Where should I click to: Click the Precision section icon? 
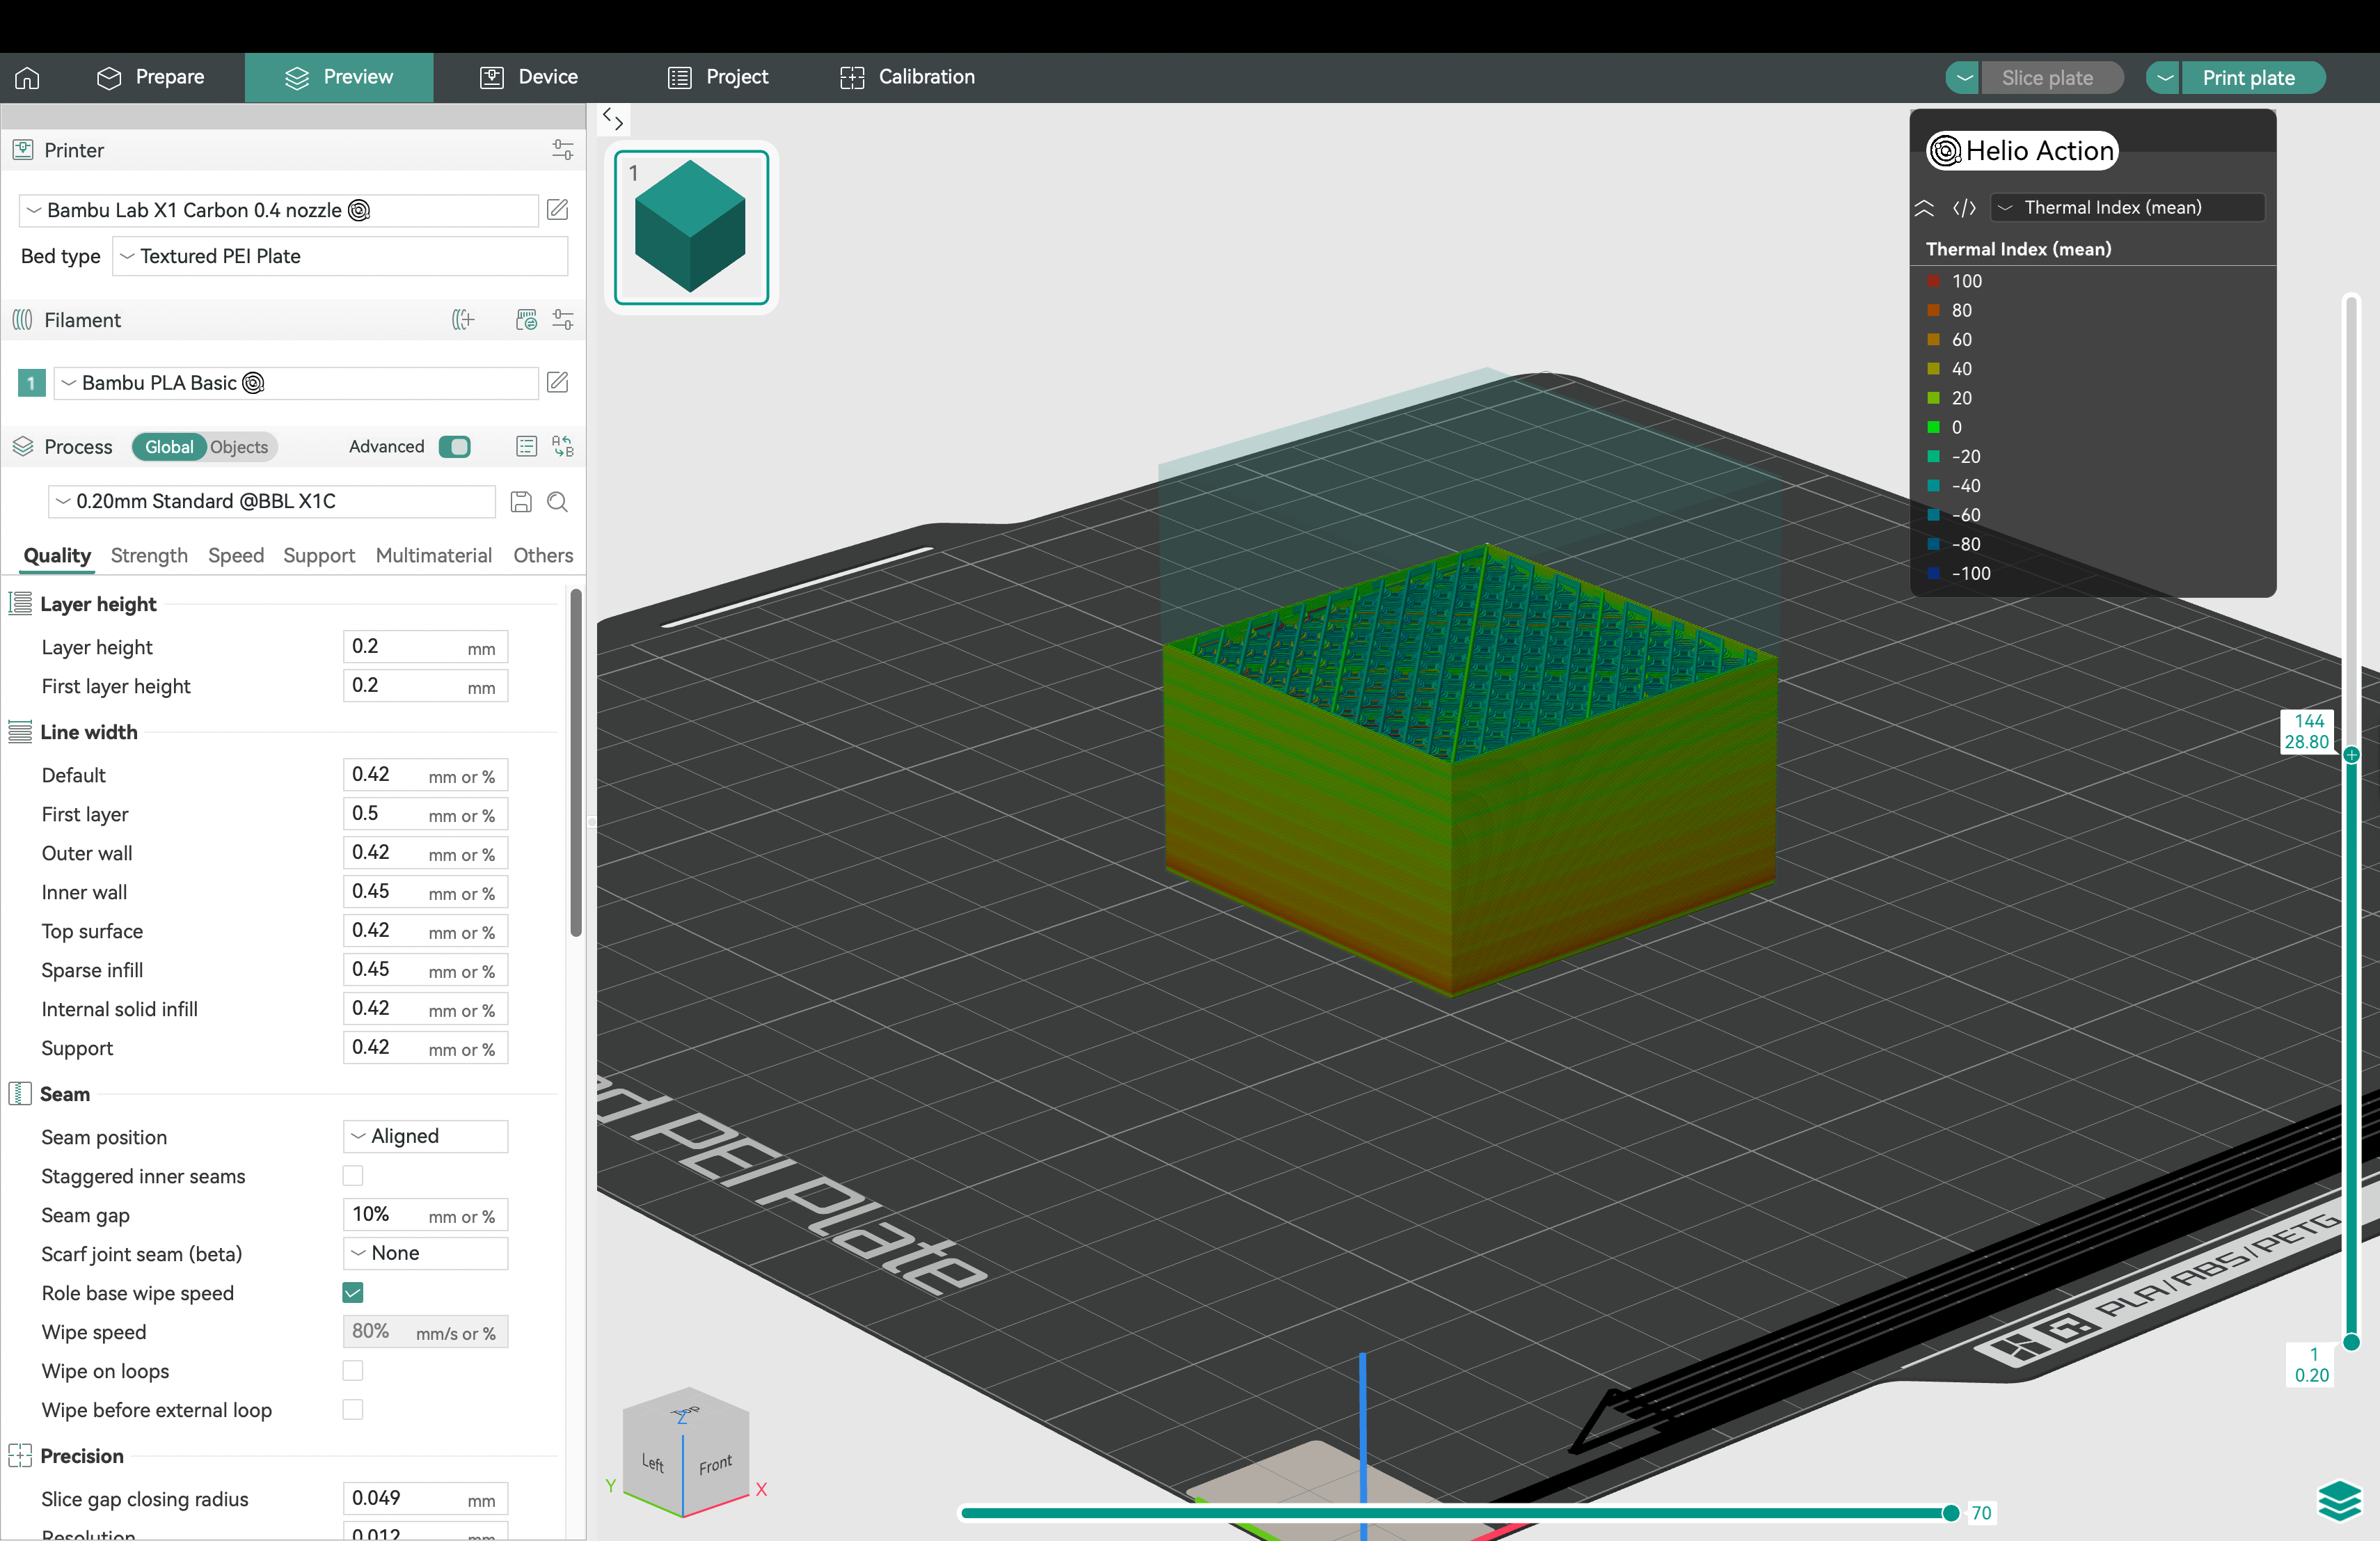(x=20, y=1456)
